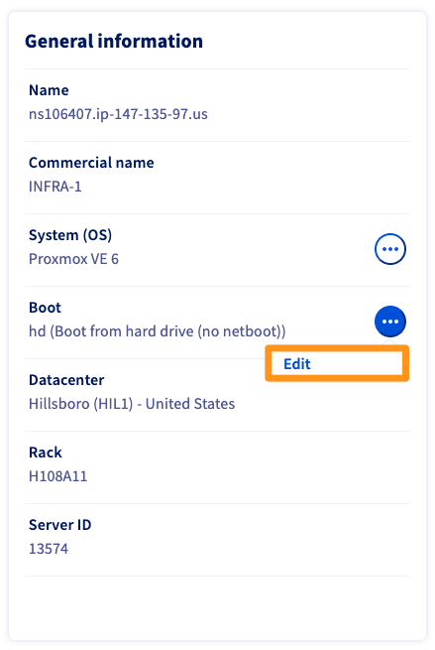Click the General information heading
This screenshot has width=435, height=650.
(114, 42)
